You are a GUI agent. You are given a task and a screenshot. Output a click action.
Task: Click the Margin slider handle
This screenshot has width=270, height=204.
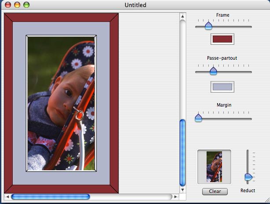pyautogui.click(x=198, y=118)
